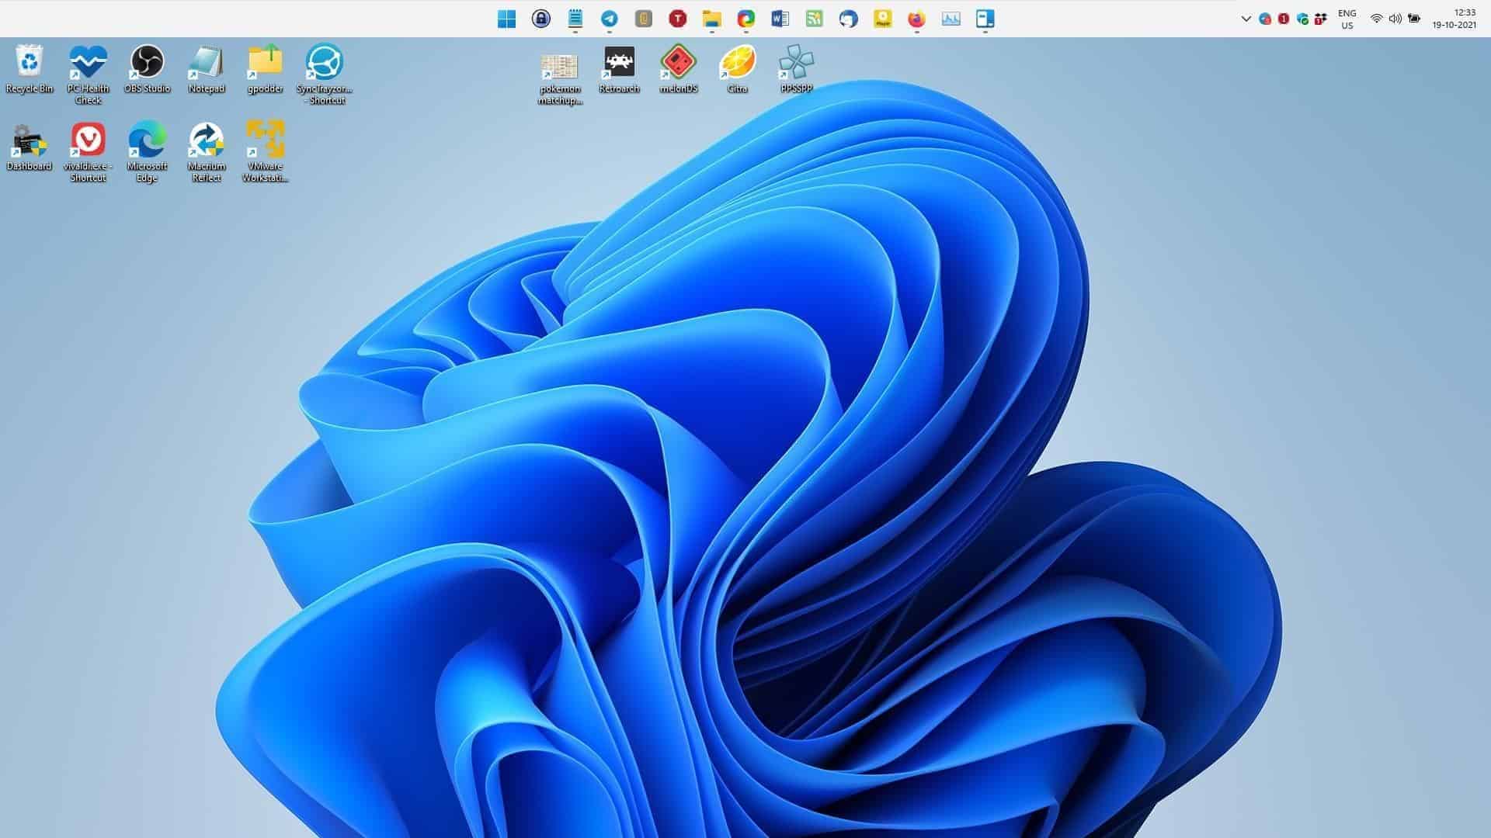Launch the Citra emulator

(738, 62)
